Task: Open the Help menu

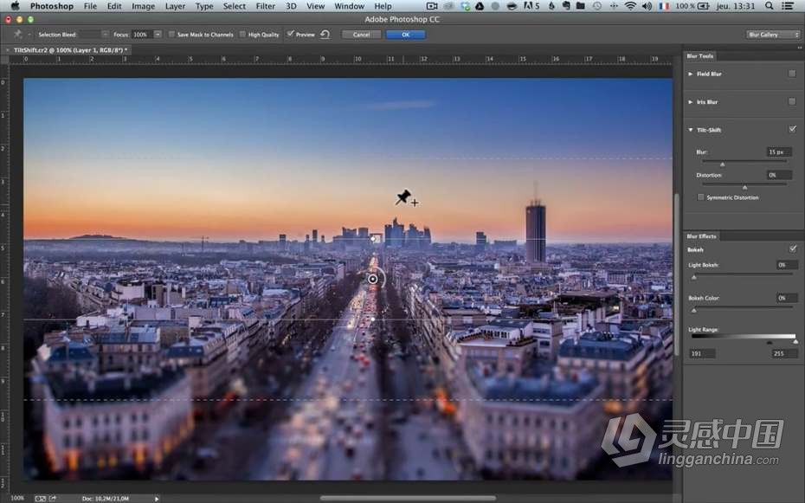Action: click(x=383, y=6)
